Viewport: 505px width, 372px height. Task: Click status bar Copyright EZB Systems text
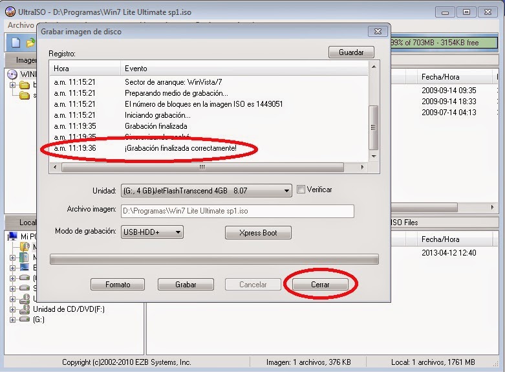point(127,362)
